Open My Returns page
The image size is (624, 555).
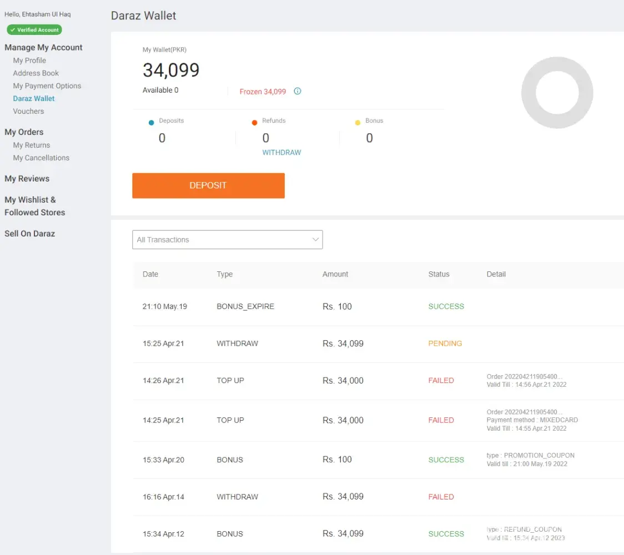(32, 145)
